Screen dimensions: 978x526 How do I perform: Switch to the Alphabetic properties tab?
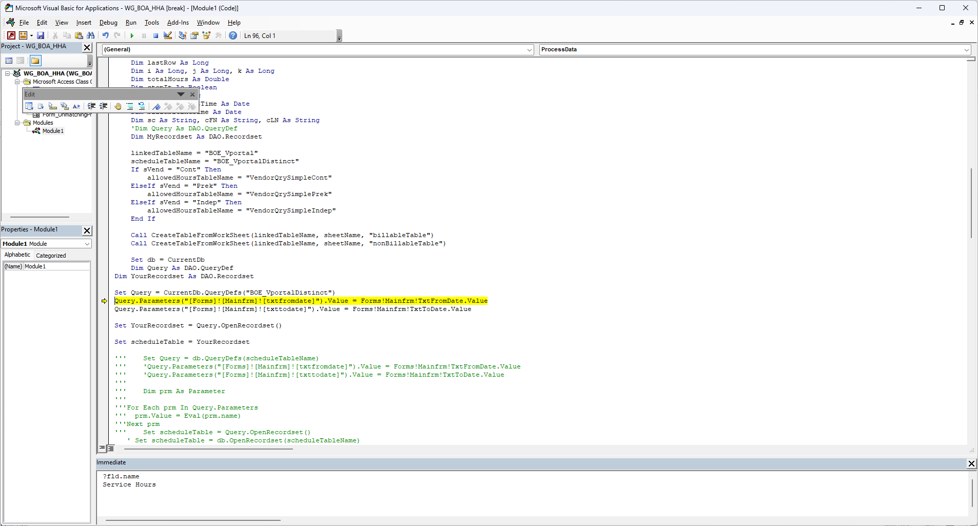[17, 255]
